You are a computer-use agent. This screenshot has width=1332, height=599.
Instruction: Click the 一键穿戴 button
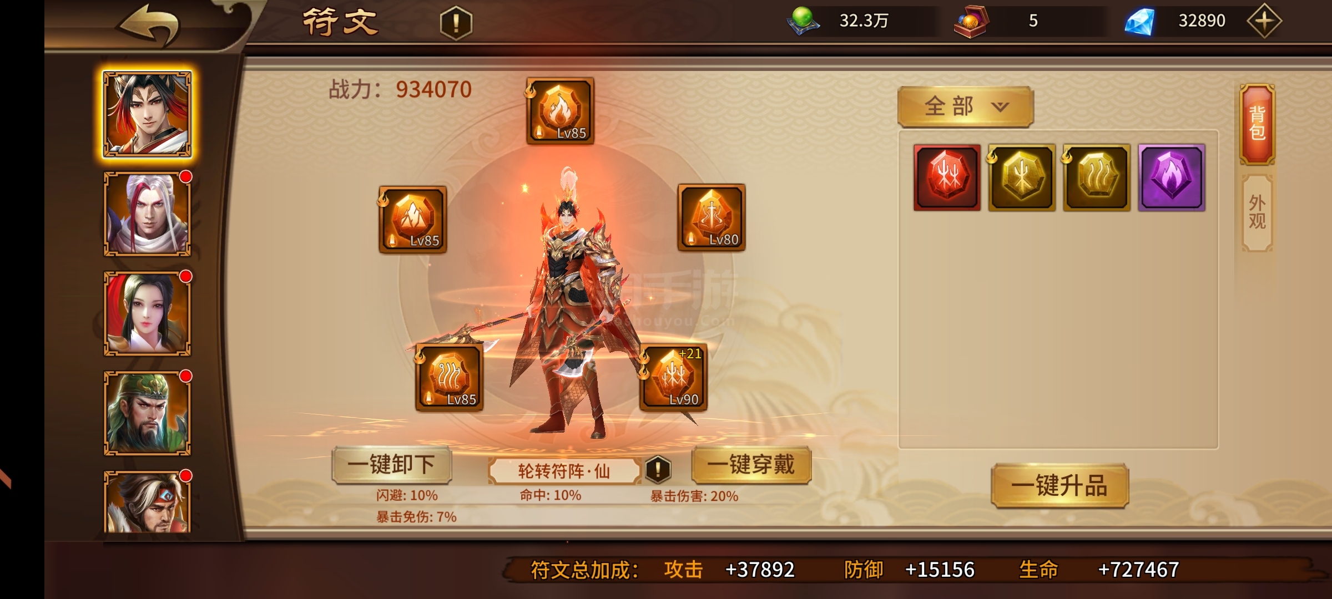click(x=751, y=465)
